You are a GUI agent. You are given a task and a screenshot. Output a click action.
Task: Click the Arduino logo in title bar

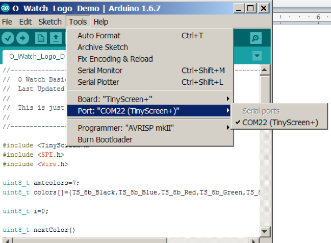(6, 8)
